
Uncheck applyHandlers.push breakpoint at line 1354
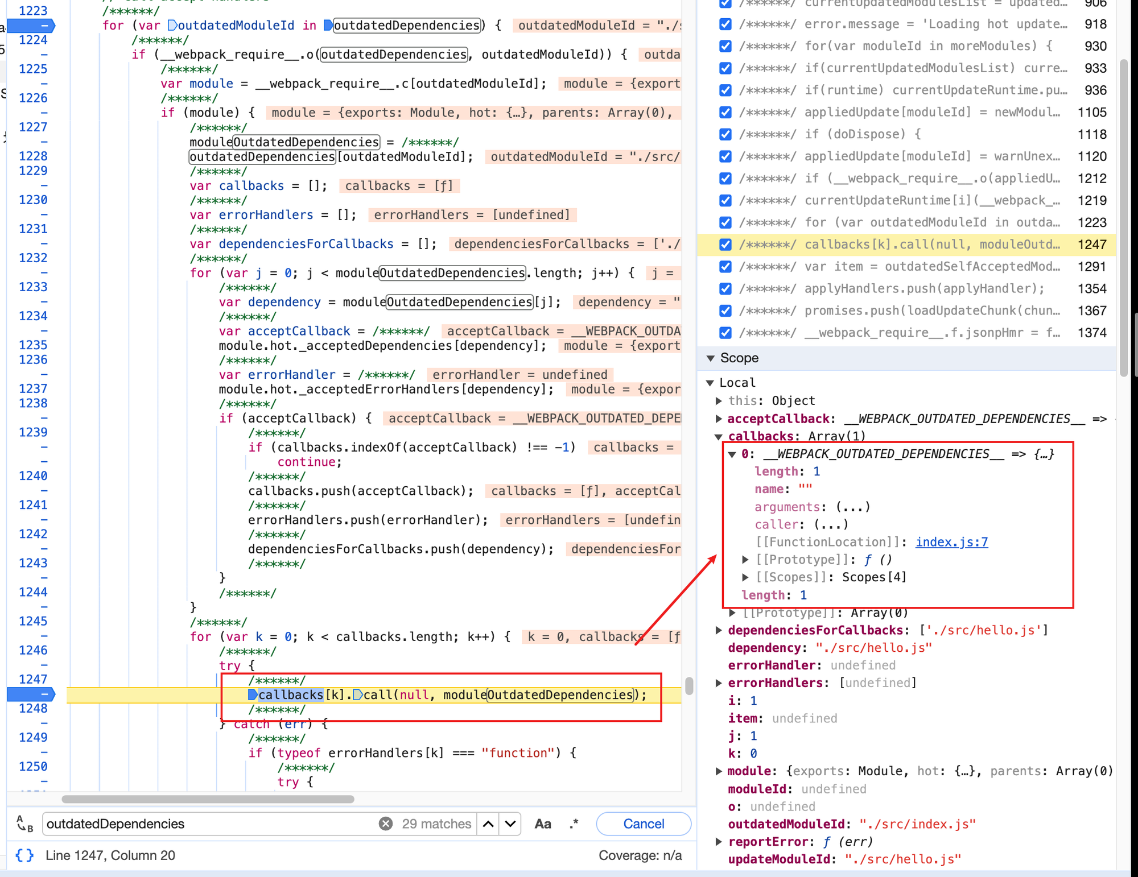point(725,289)
